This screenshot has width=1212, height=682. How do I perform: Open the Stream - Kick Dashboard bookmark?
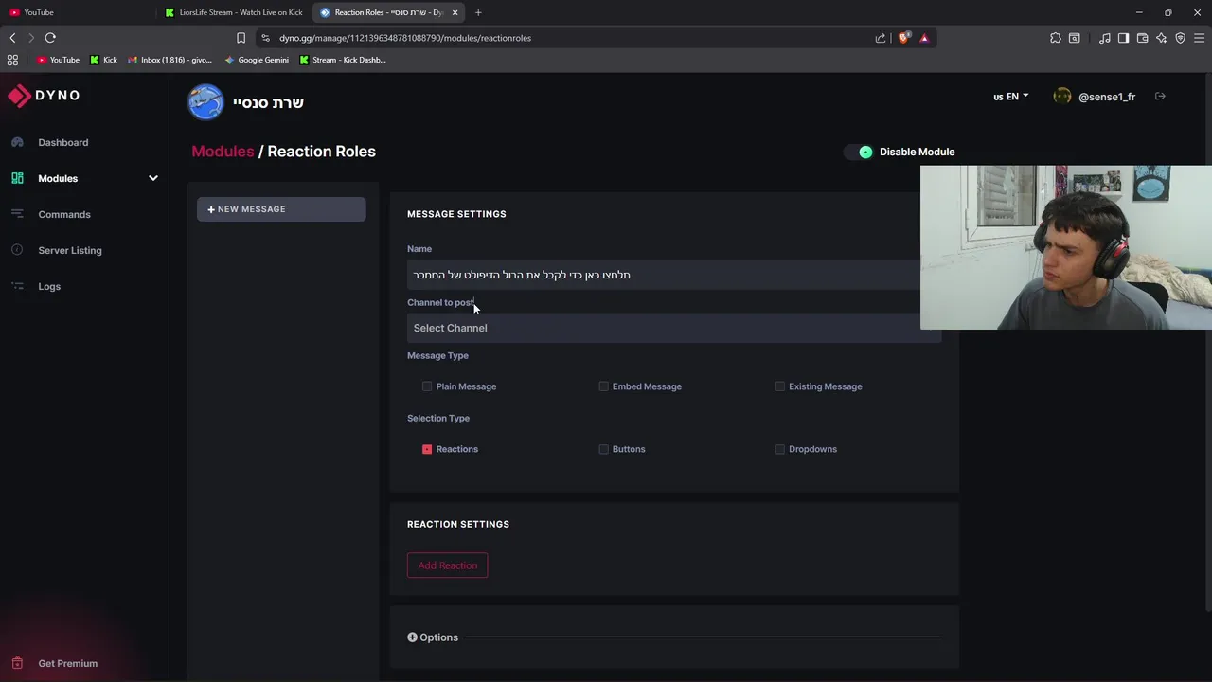pyautogui.click(x=343, y=60)
